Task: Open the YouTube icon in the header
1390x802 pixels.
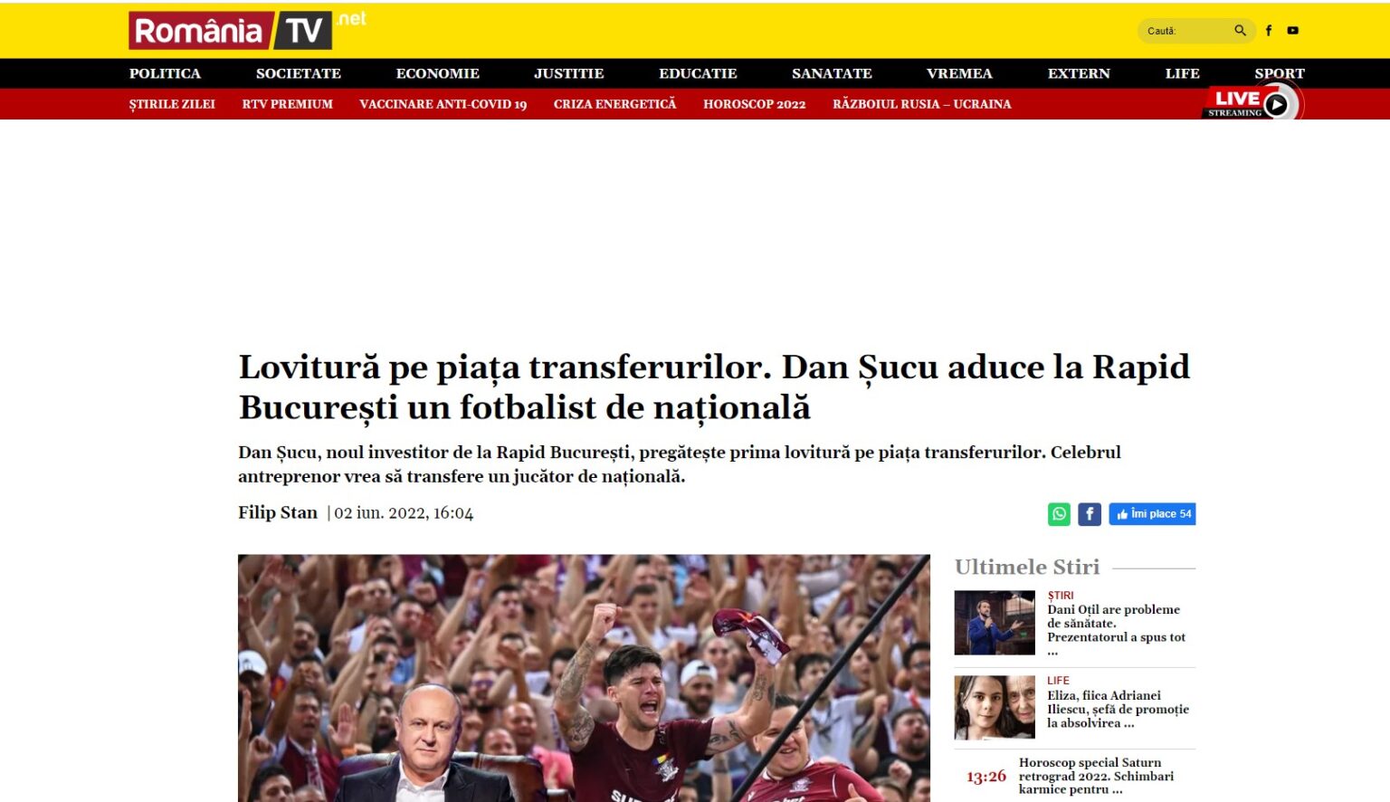Action: [x=1293, y=31]
